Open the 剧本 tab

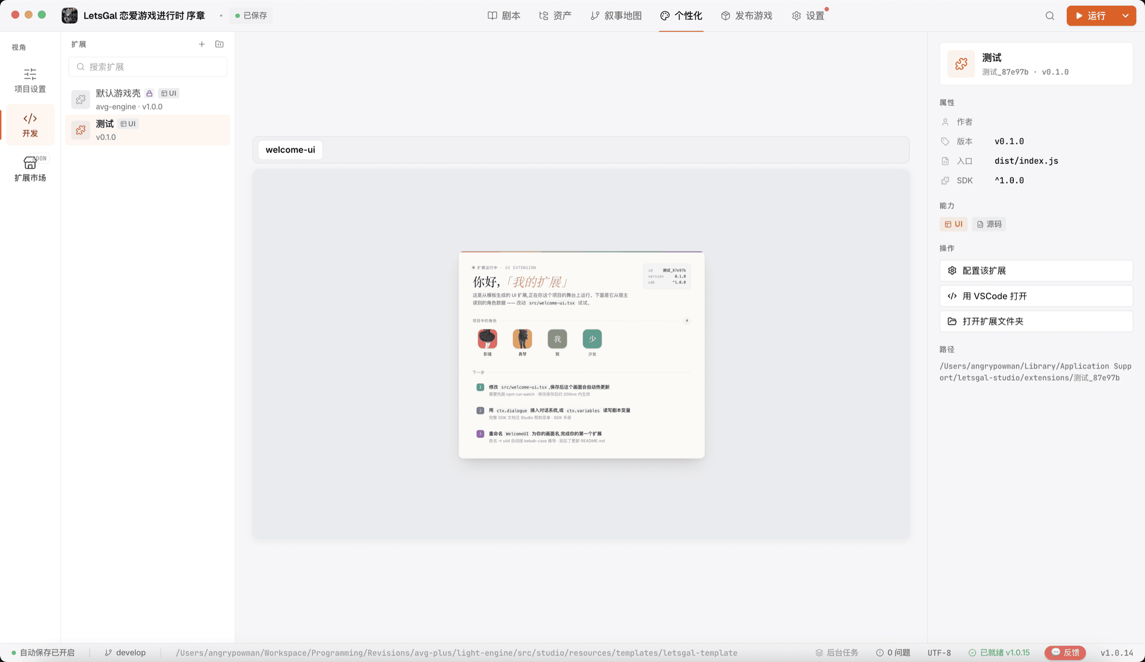tap(504, 16)
